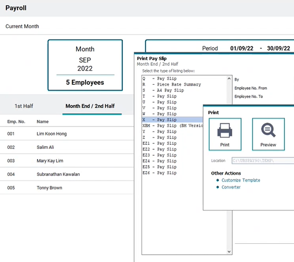Open the Converter link
This screenshot has height=262, width=294.
tap(231, 187)
